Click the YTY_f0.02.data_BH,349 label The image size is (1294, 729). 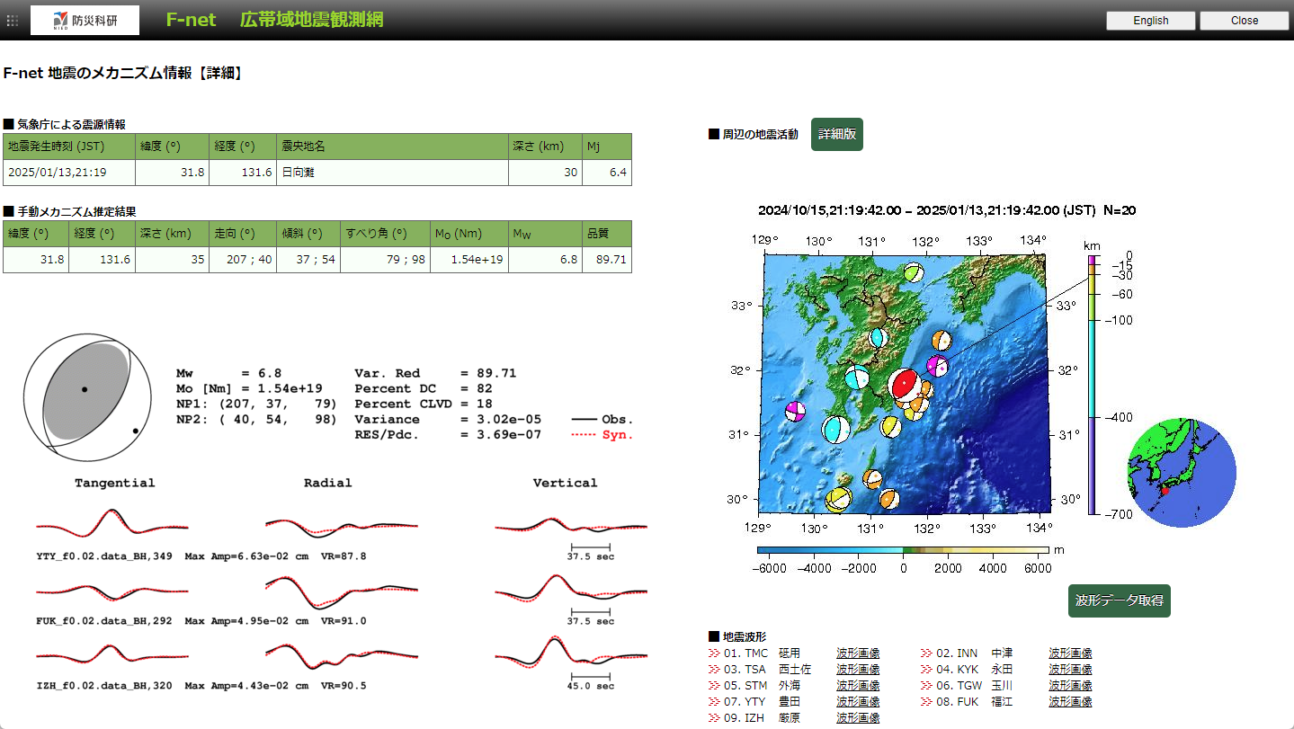[104, 556]
